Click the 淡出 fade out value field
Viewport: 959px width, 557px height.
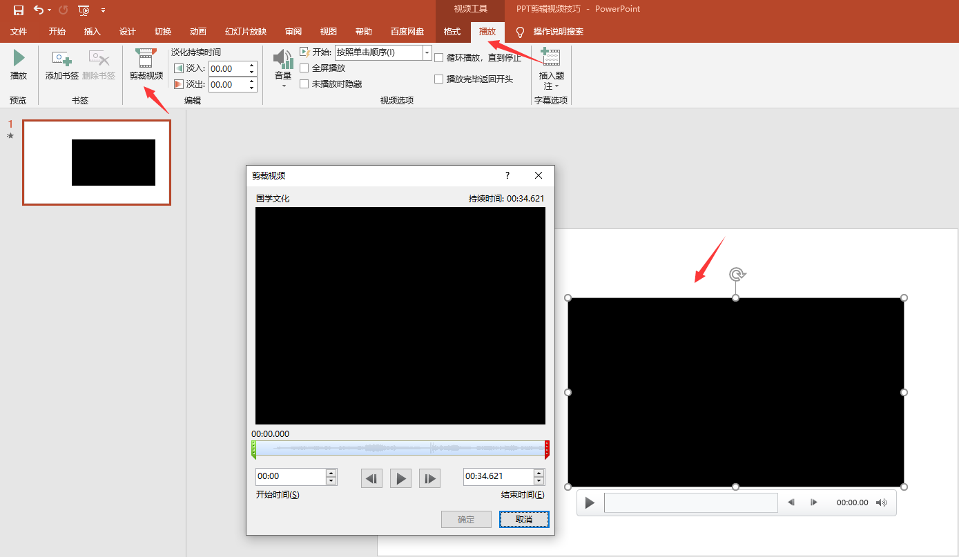228,85
